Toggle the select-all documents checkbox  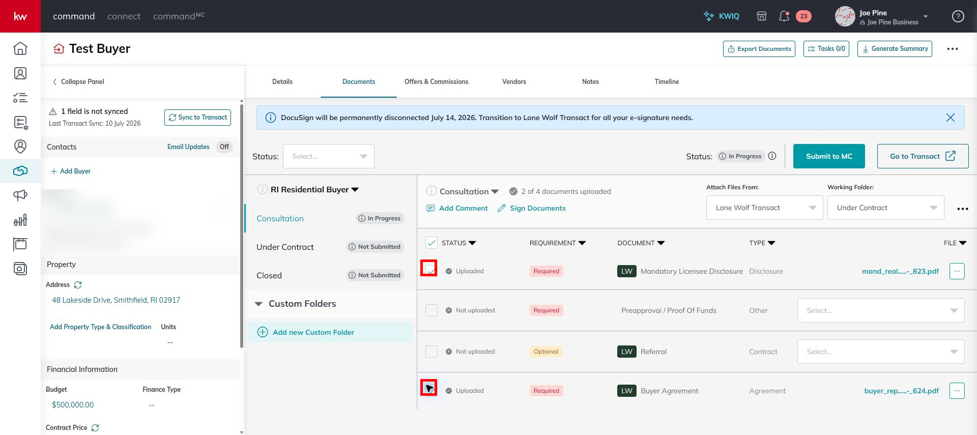pos(432,243)
